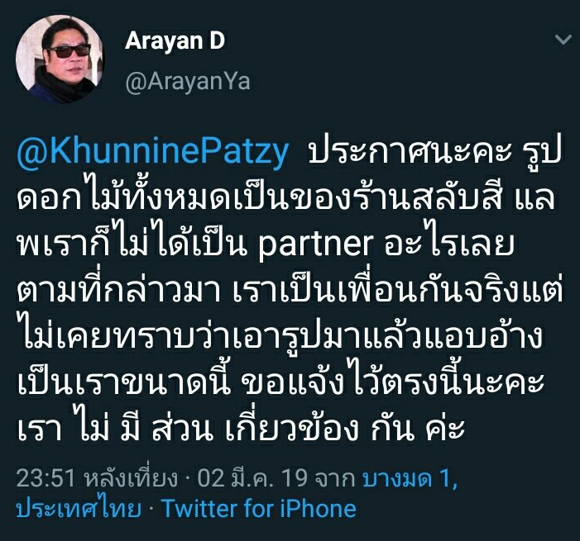Viewport: 580px width, 541px height.
Task: View Arayan D's profile picture
Action: click(x=60, y=59)
